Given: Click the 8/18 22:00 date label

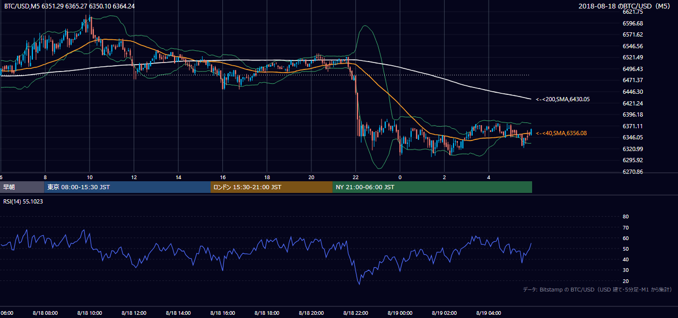Looking at the screenshot, I should click(356, 313).
